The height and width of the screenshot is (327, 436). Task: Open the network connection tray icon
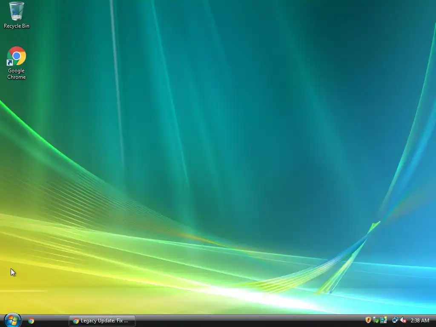[395, 320]
